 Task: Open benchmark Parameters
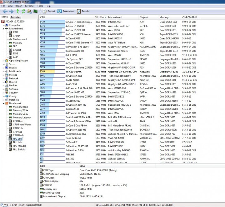[66, 11]
